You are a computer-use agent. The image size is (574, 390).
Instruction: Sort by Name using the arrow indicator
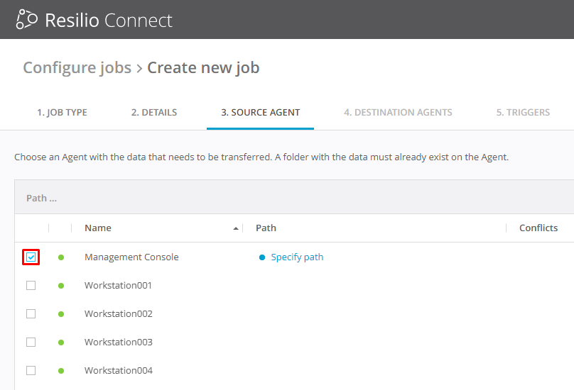(x=236, y=228)
